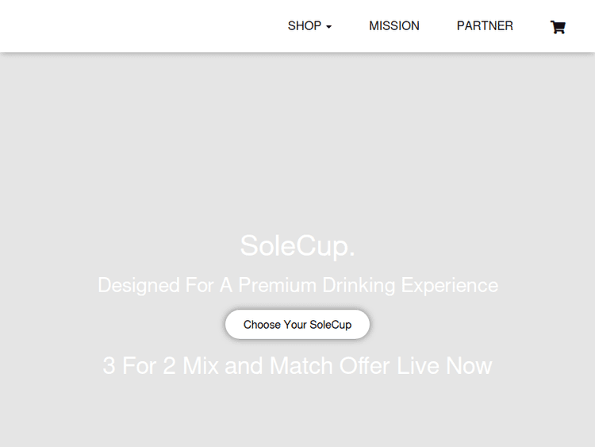Expand the SHOP dropdown caret
The width and height of the screenshot is (595, 447).
tap(329, 27)
